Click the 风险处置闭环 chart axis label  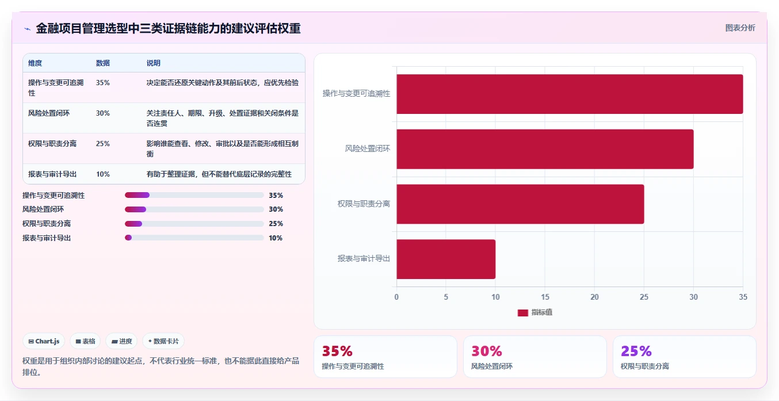368,149
